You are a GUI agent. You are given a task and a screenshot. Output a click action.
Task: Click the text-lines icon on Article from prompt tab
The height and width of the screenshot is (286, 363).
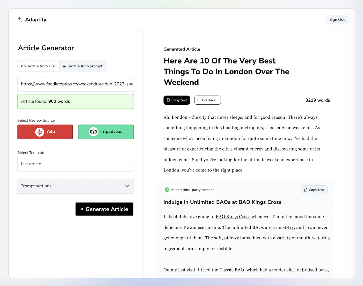[x=64, y=66]
